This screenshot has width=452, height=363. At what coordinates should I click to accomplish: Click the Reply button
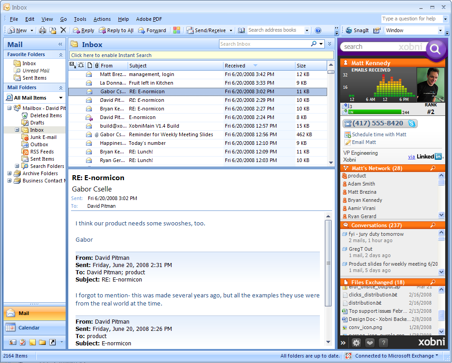(x=84, y=30)
